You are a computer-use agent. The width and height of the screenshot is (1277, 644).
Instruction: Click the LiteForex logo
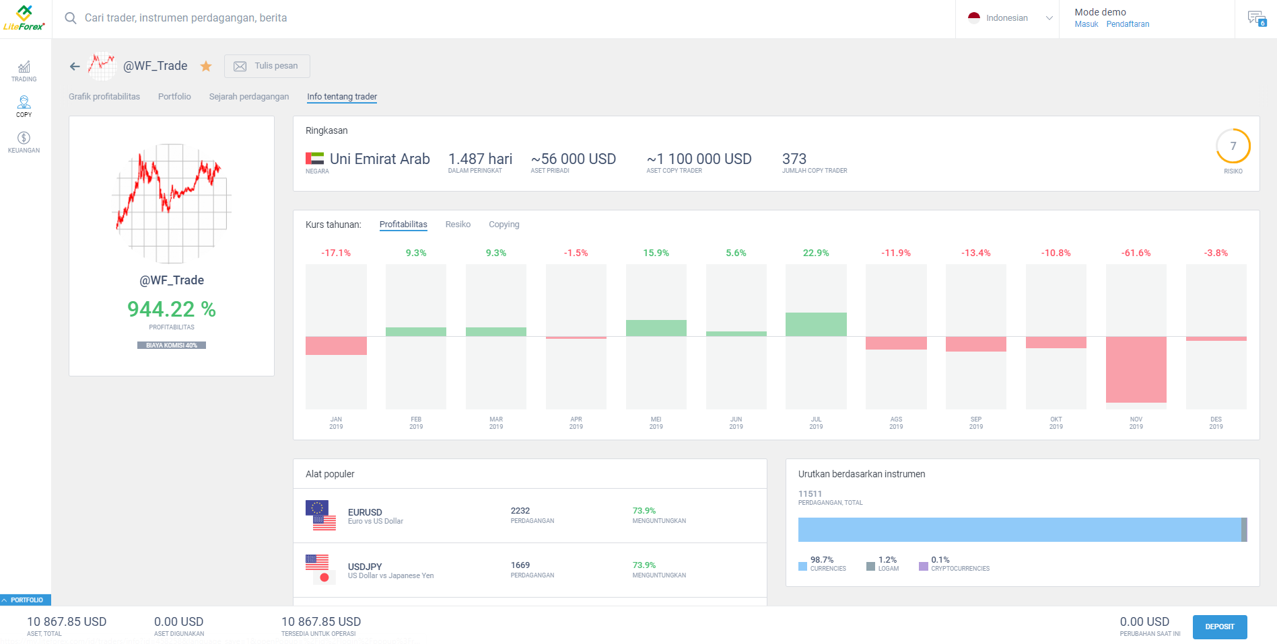coord(26,18)
